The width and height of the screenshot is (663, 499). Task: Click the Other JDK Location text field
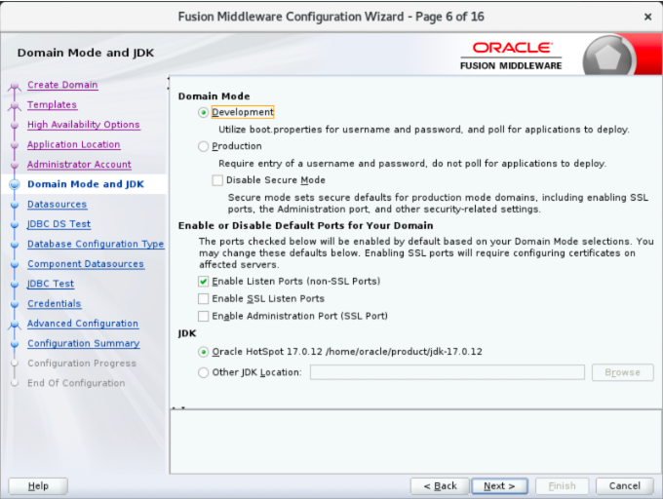(x=448, y=372)
